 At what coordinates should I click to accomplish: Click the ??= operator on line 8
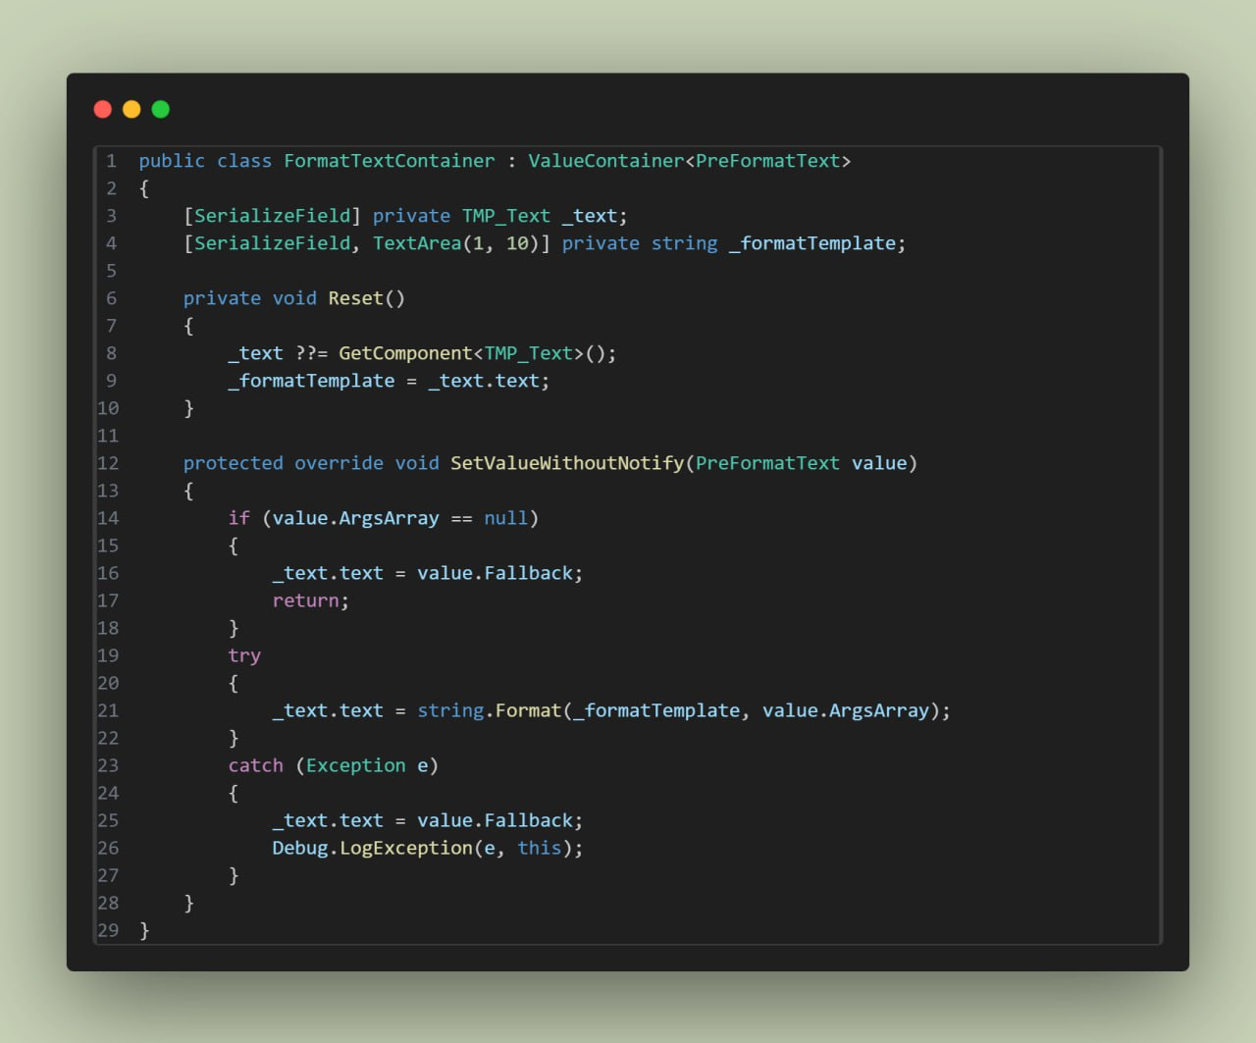click(x=311, y=353)
